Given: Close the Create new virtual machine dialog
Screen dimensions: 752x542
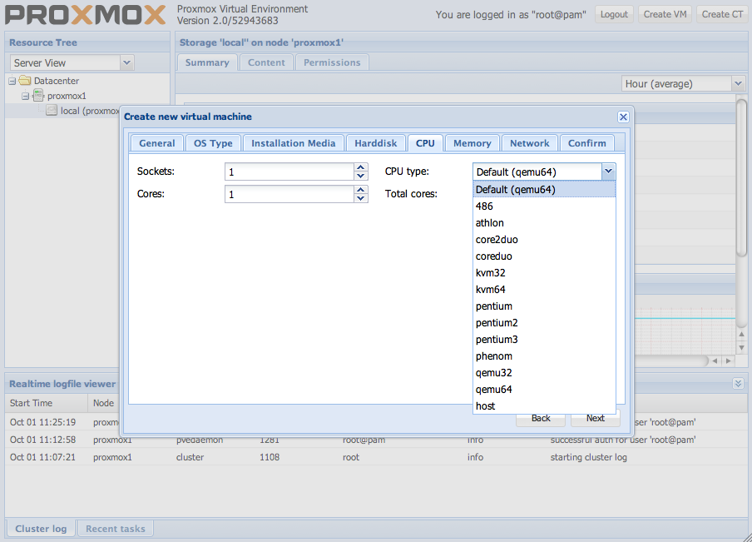Looking at the screenshot, I should [623, 117].
